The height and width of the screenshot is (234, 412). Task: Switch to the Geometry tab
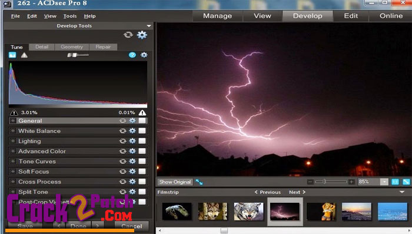pos(72,47)
